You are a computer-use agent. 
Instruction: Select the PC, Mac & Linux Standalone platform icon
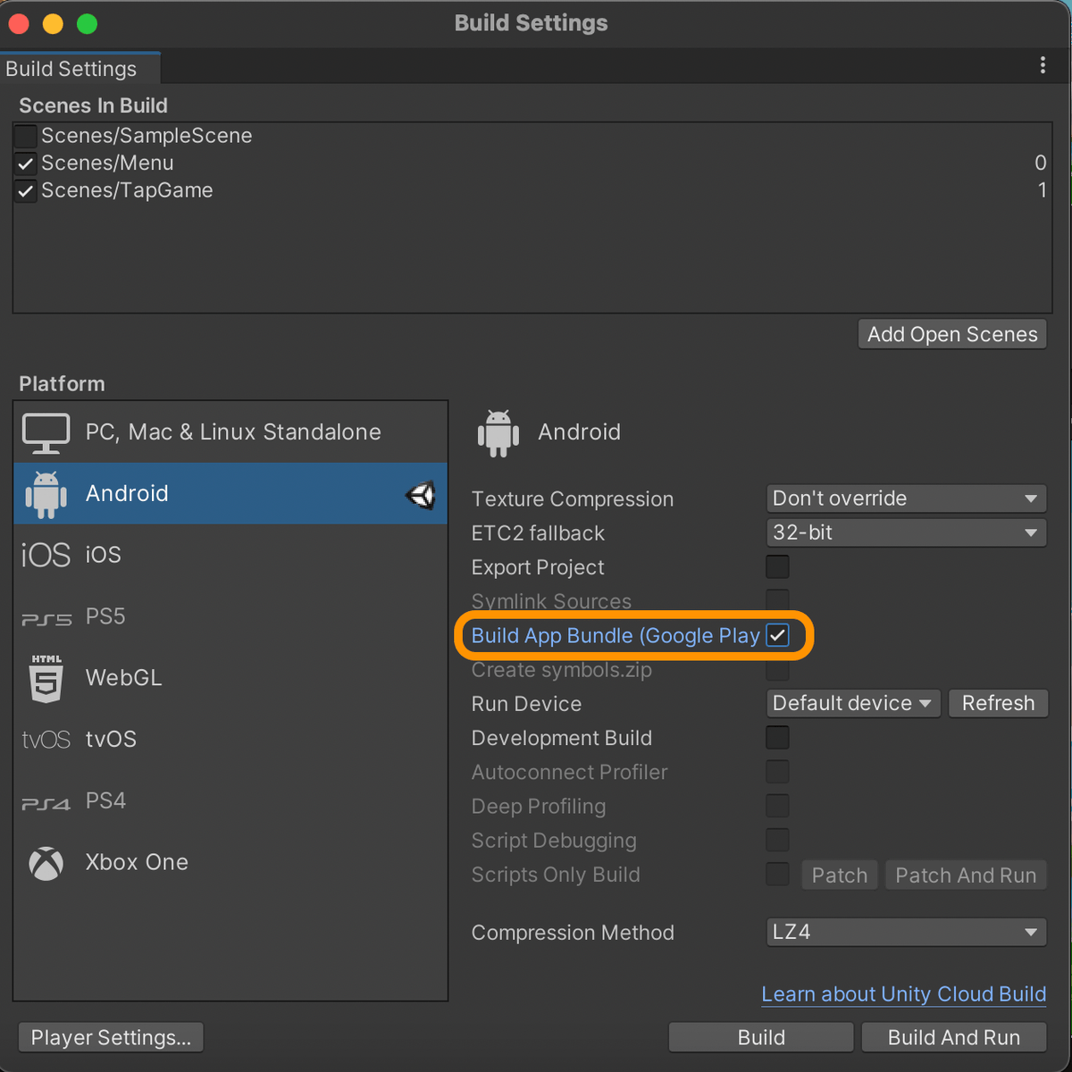pyautogui.click(x=46, y=431)
